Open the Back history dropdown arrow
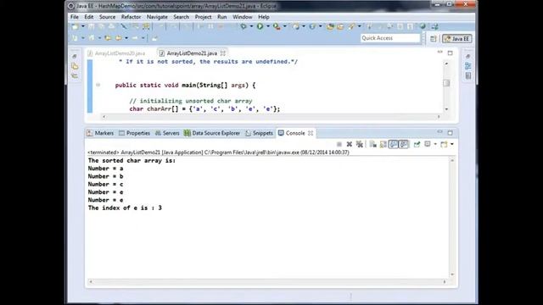The height and width of the screenshot is (305, 543). 126,38
